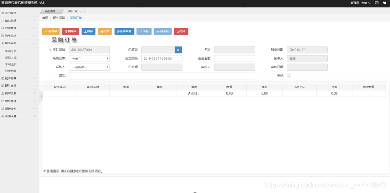Click into the 定金金额 input field
This screenshot has height=193, width=390.
[x=234, y=59]
